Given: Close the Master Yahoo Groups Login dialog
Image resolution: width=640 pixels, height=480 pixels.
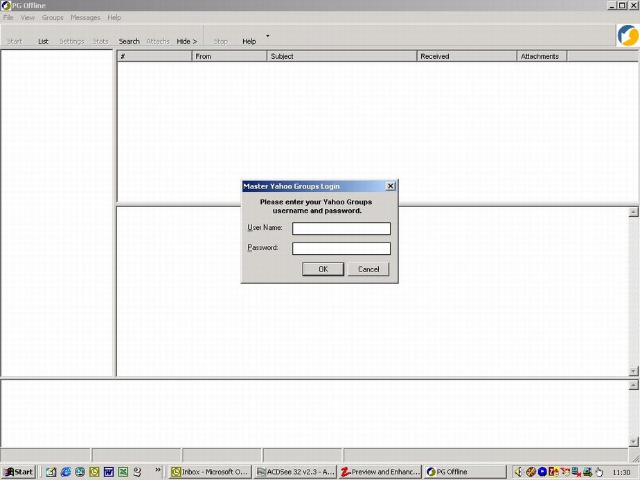Looking at the screenshot, I should [x=390, y=186].
